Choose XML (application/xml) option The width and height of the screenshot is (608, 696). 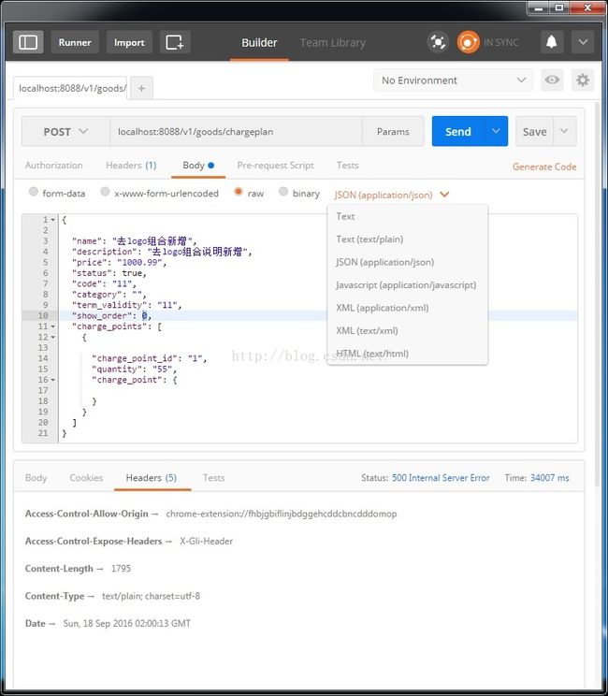tap(408, 308)
